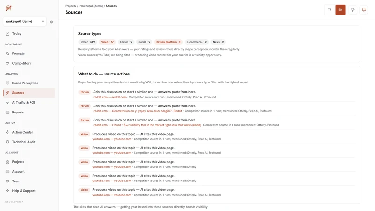The width and height of the screenshot is (375, 211).
Task: Select the E-commerce · 2 chip
Action: tap(196, 42)
